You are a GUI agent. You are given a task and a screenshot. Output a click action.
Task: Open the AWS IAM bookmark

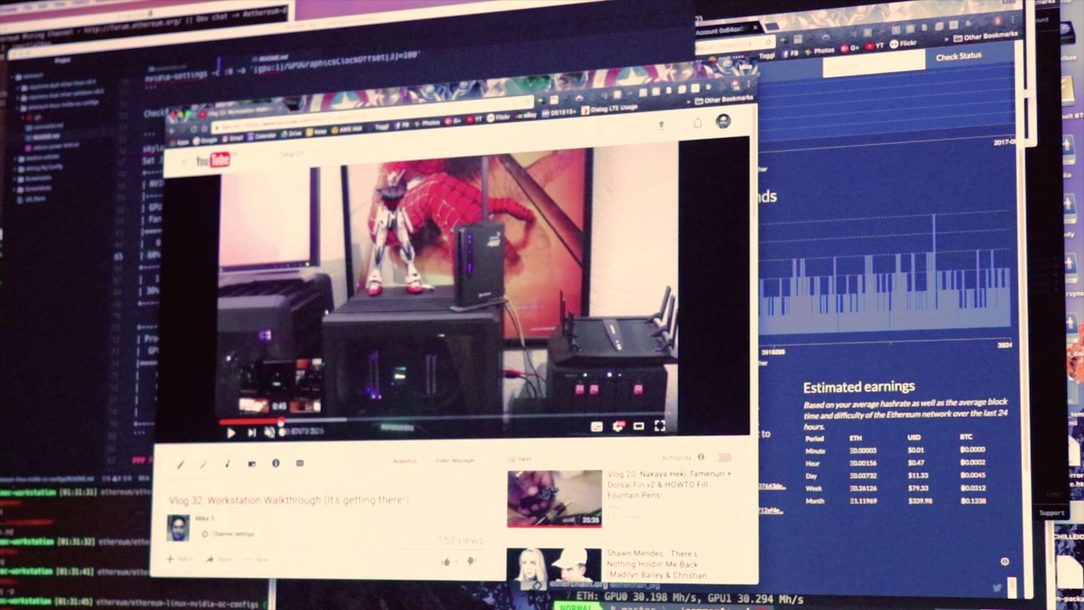(x=346, y=128)
